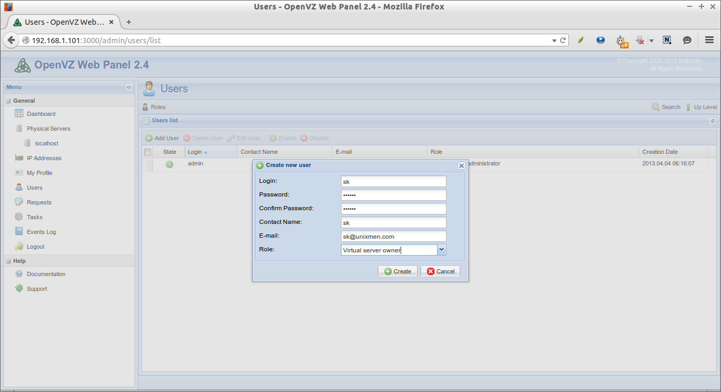Click into the Login input field
This screenshot has height=392, width=721.
[394, 181]
